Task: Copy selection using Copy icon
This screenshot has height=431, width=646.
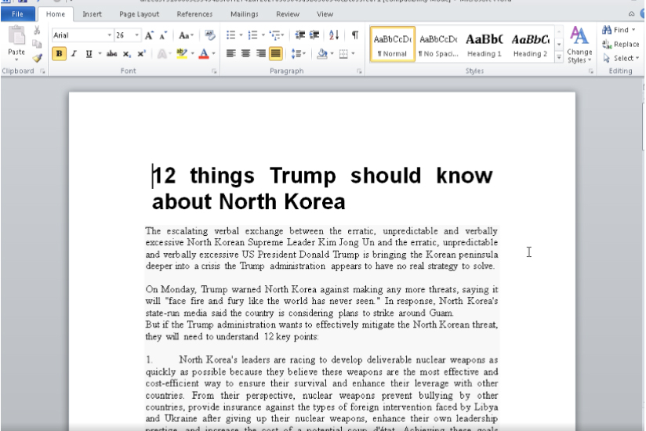Action: click(x=37, y=44)
